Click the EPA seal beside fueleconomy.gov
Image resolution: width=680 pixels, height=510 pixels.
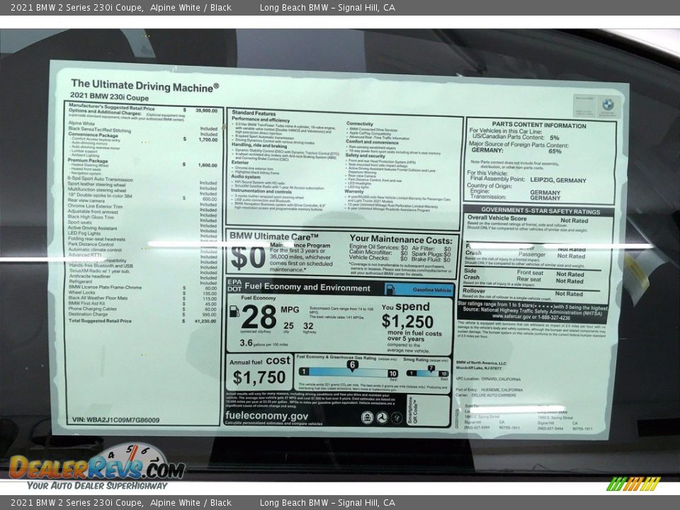click(368, 416)
